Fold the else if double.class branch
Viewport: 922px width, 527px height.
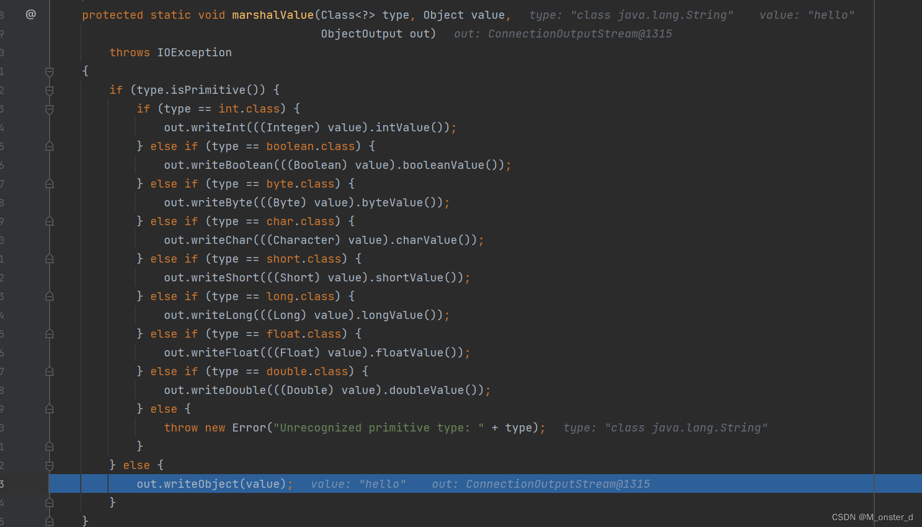coord(49,371)
